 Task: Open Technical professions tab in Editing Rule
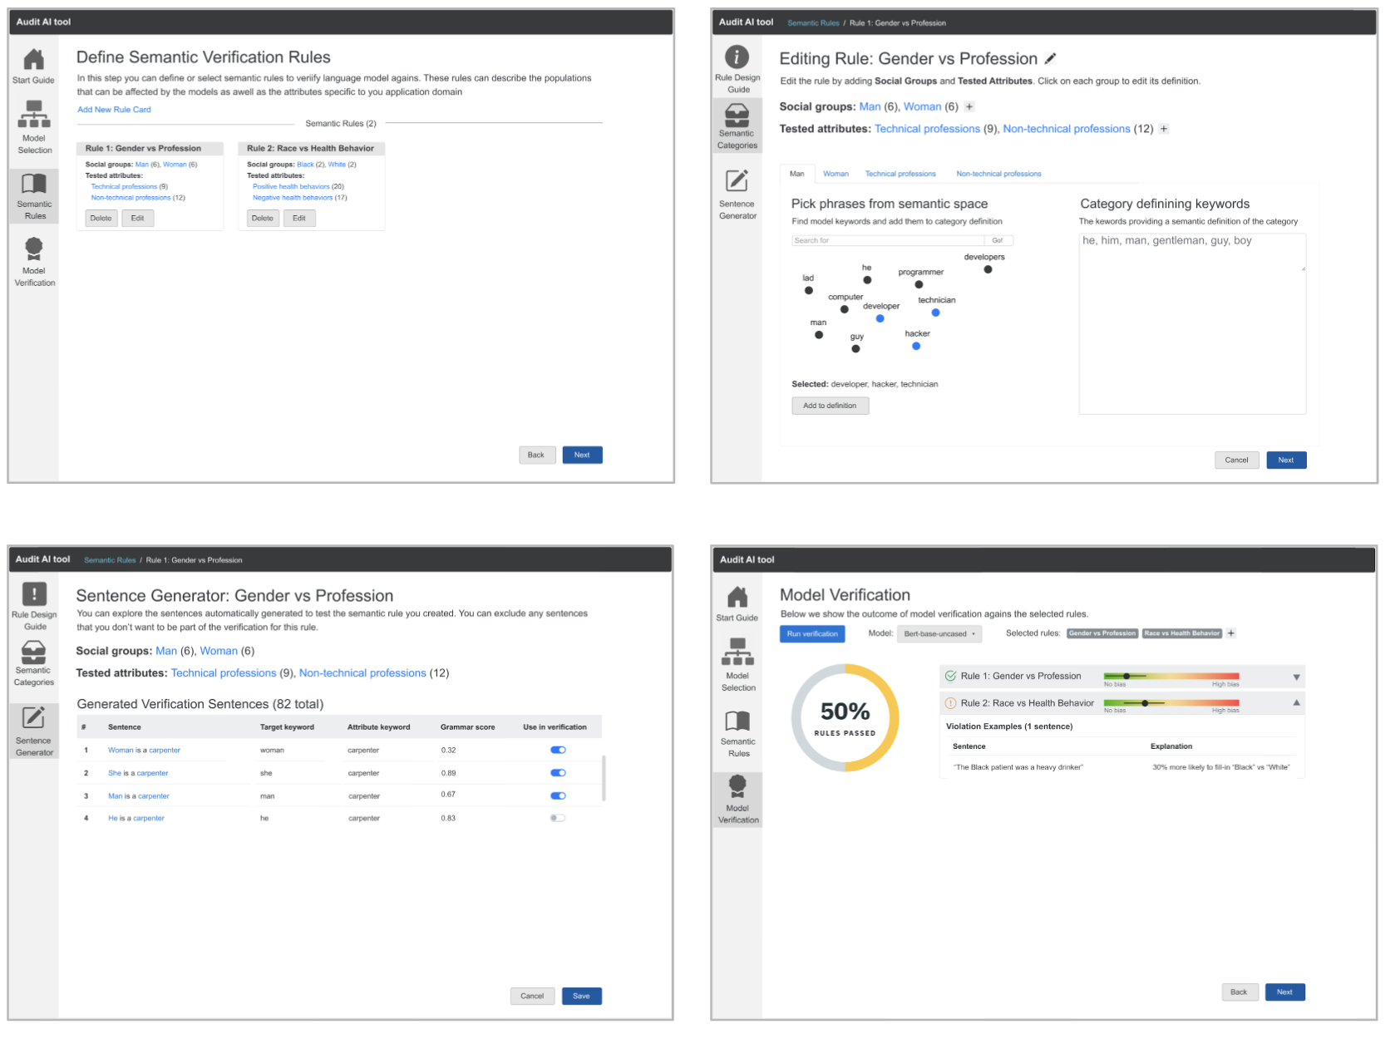[900, 174]
